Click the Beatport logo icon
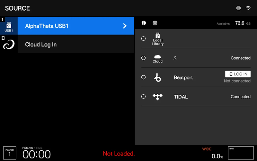This screenshot has height=161, width=257. (158, 78)
